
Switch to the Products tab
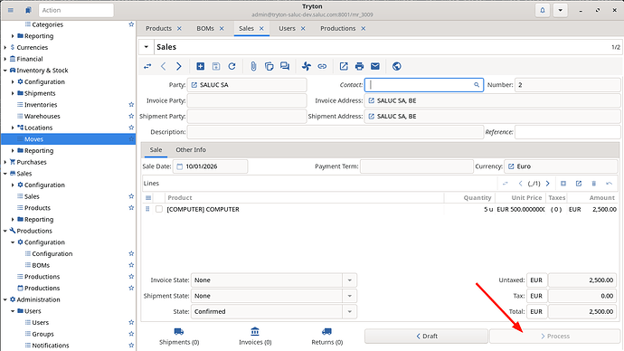point(158,29)
